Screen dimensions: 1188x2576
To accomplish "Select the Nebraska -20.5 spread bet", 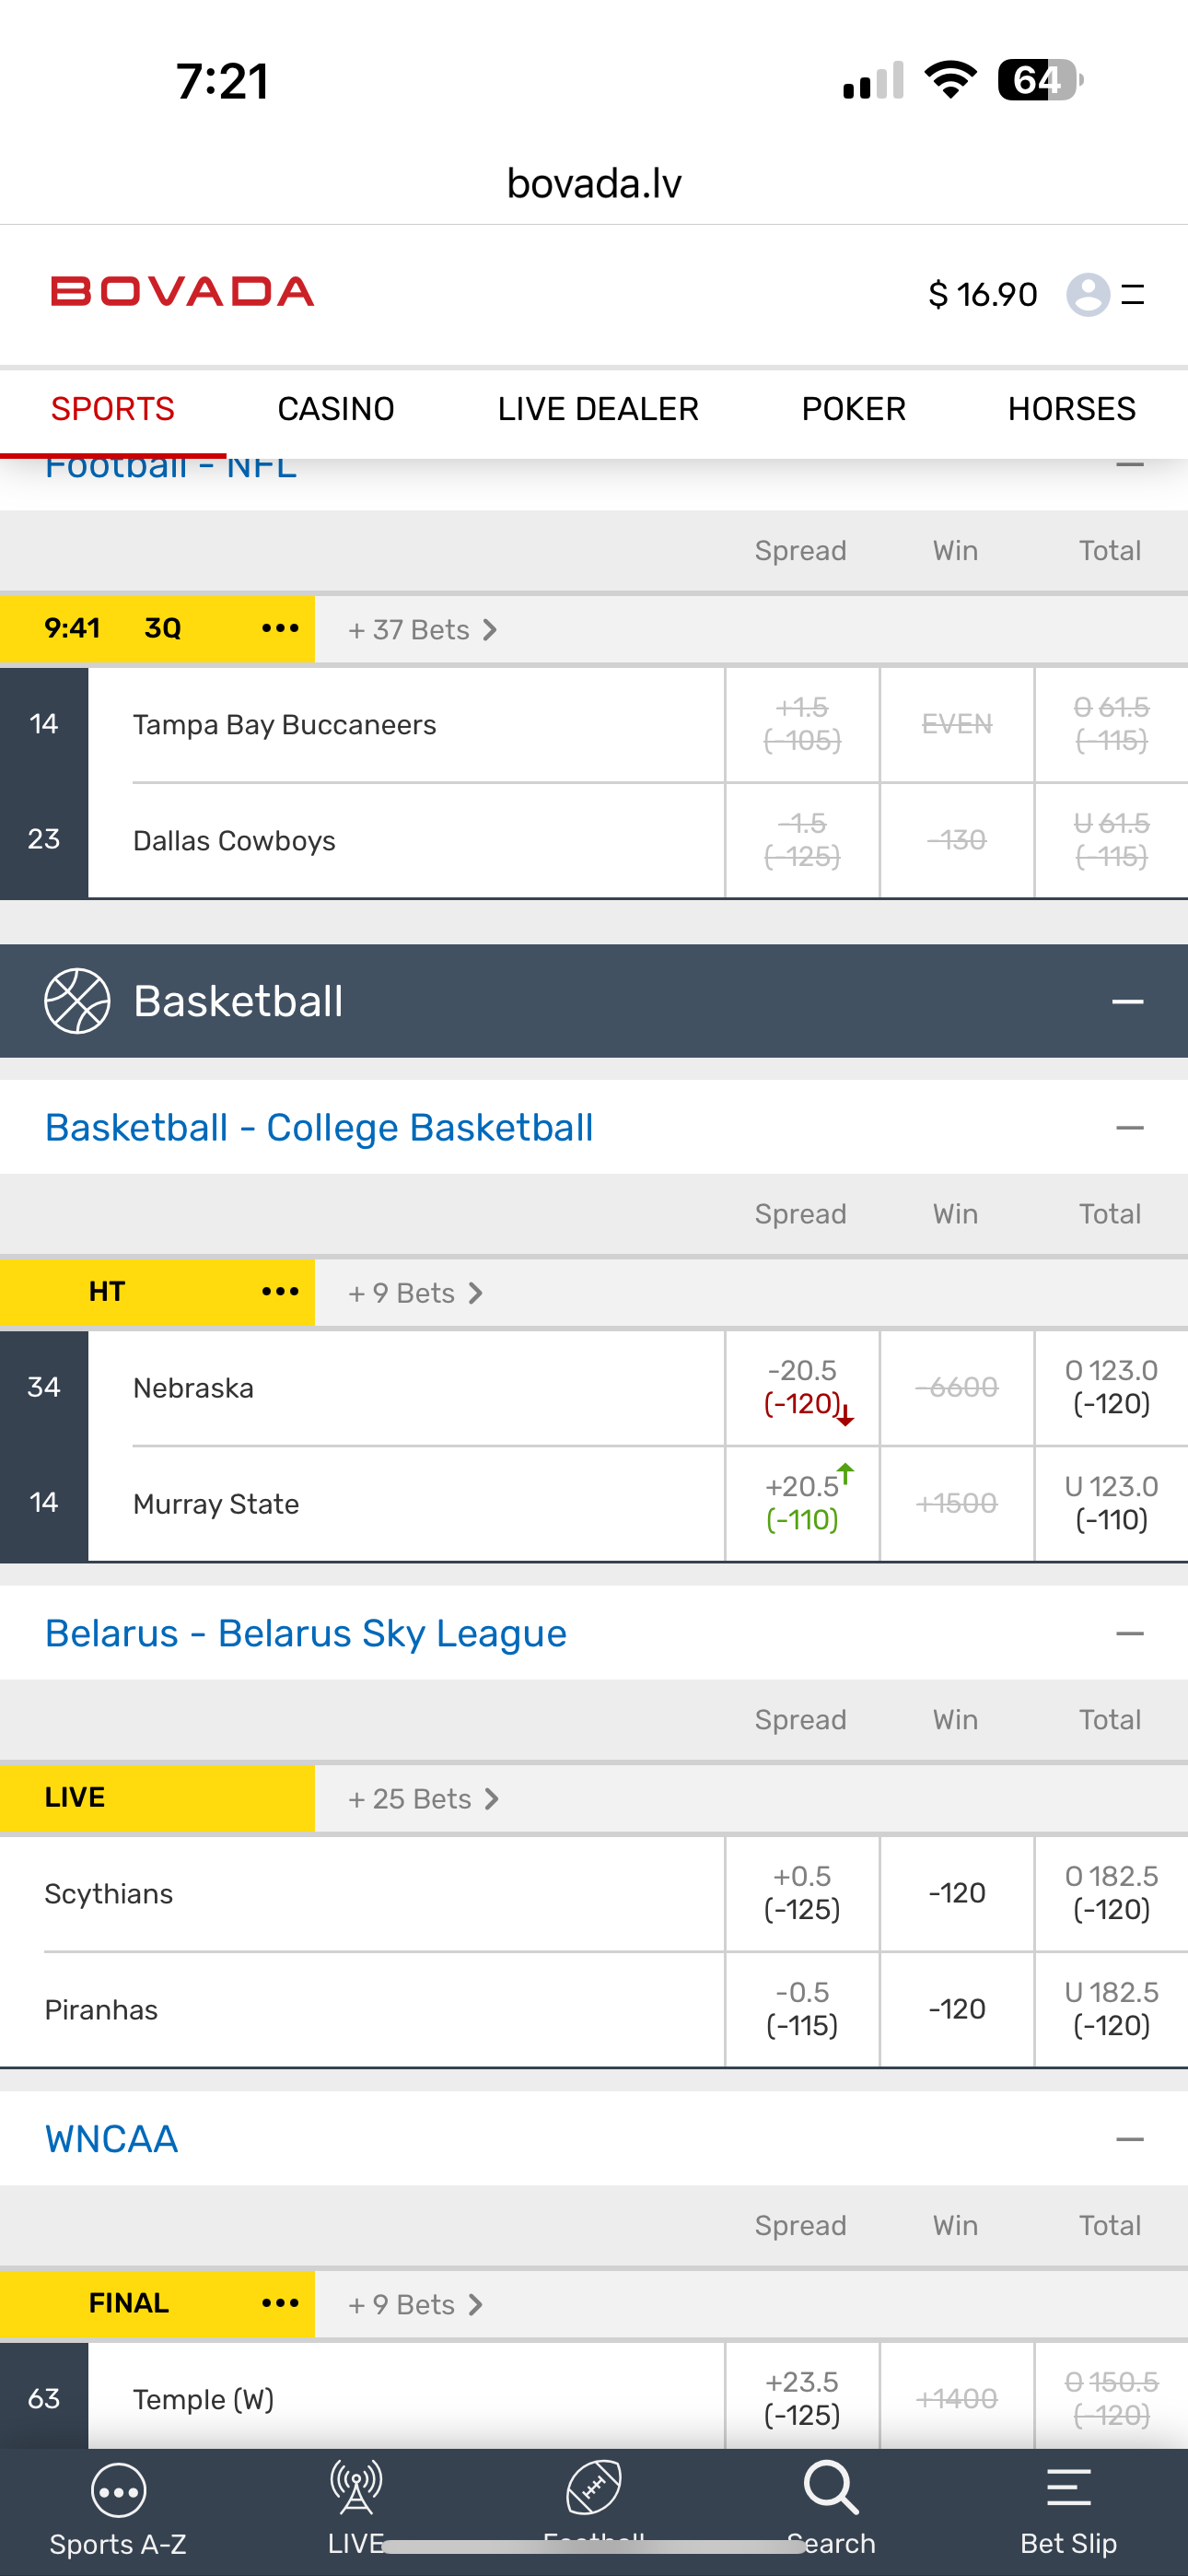I will pyautogui.click(x=802, y=1387).
